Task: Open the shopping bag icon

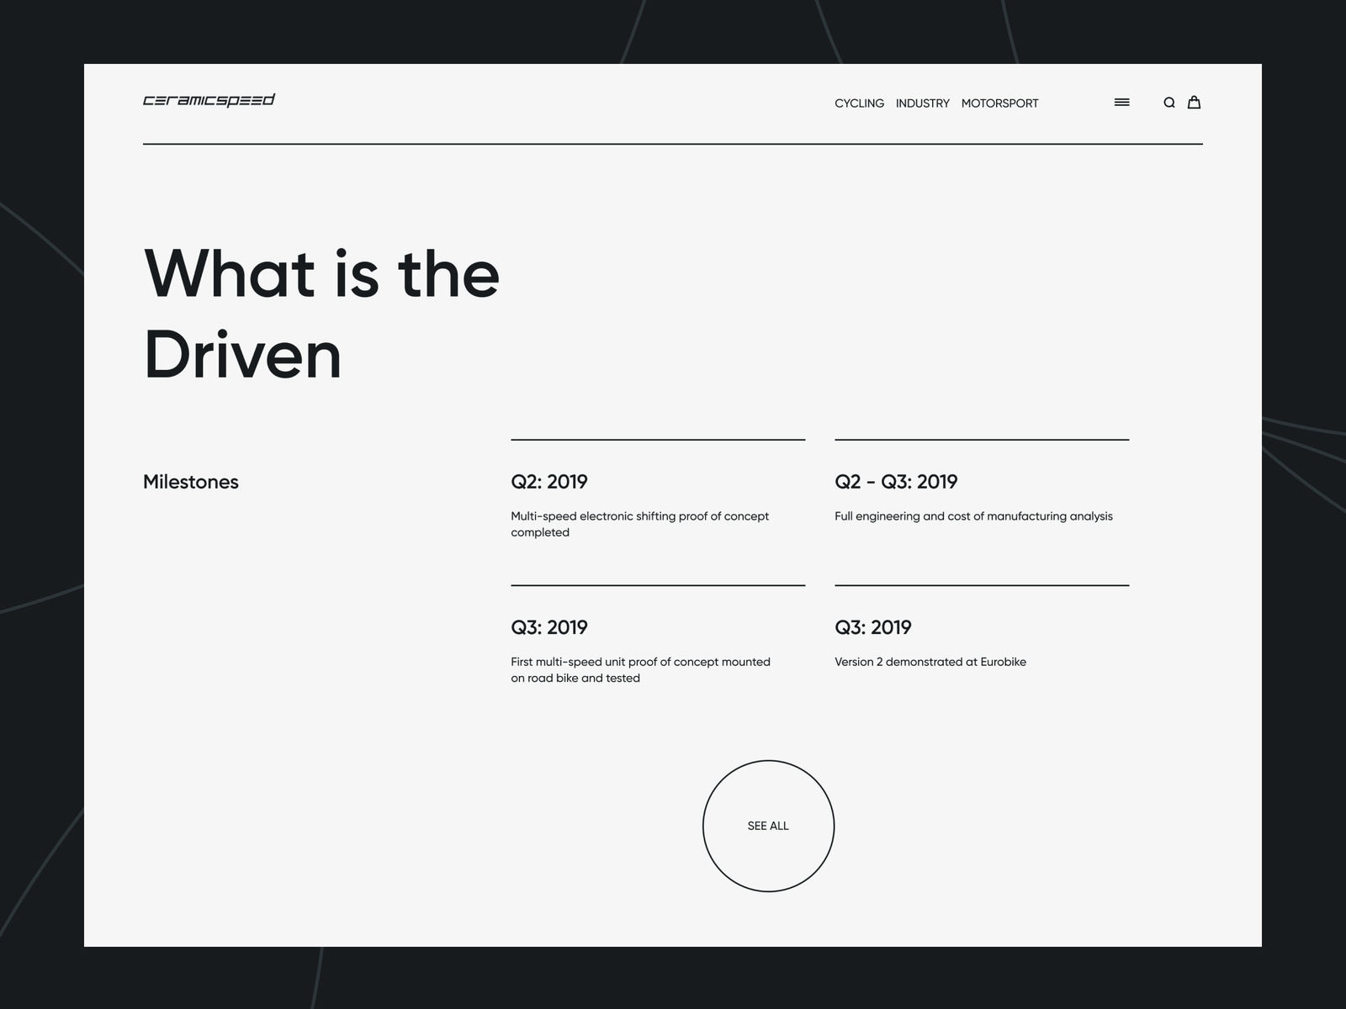Action: click(1194, 103)
